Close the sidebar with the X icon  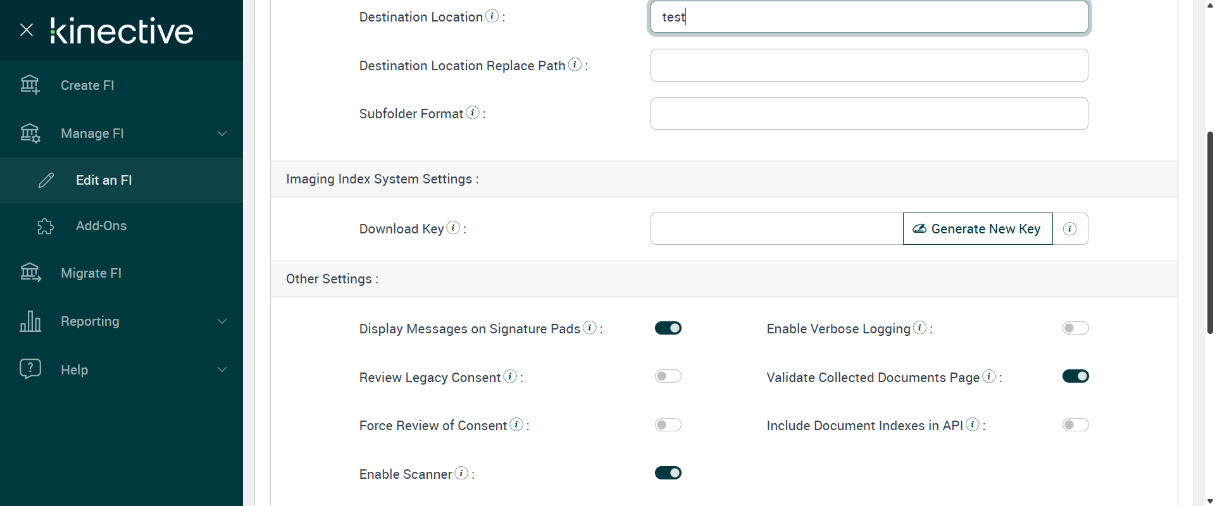(27, 30)
